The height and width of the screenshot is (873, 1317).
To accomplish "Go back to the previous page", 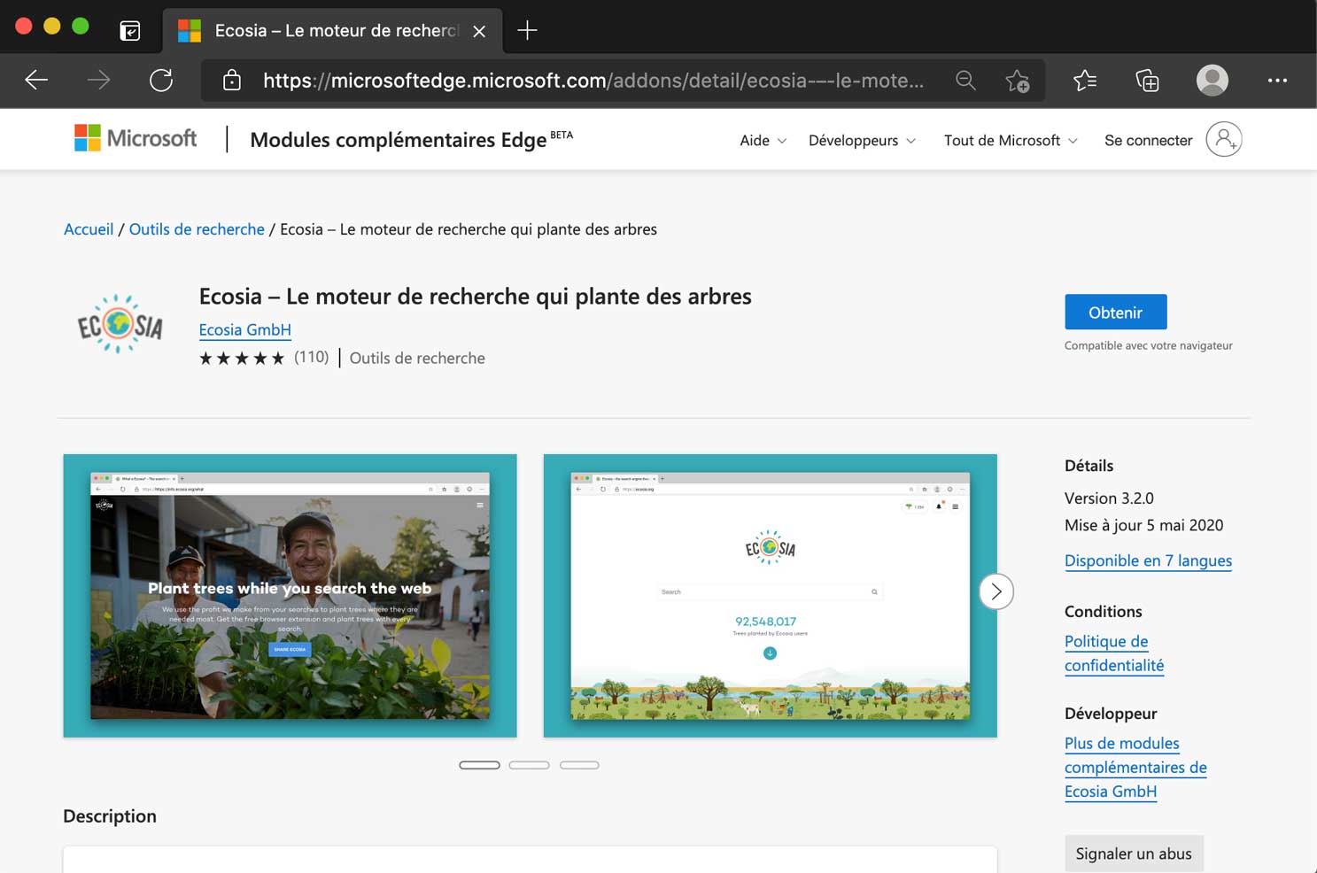I will click(36, 81).
